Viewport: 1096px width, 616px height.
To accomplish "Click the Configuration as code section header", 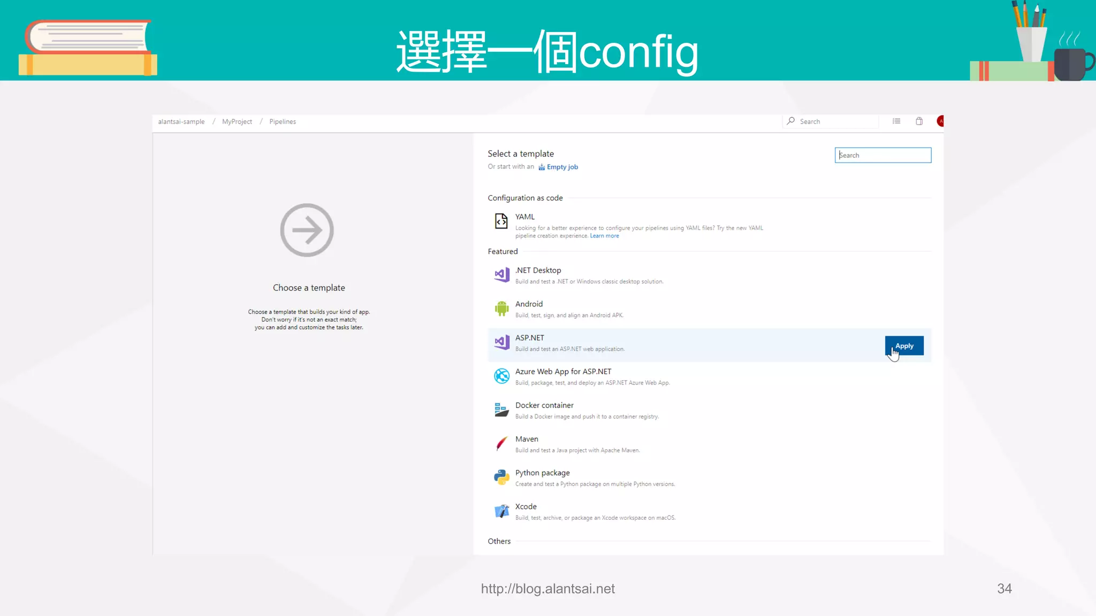I will (525, 198).
